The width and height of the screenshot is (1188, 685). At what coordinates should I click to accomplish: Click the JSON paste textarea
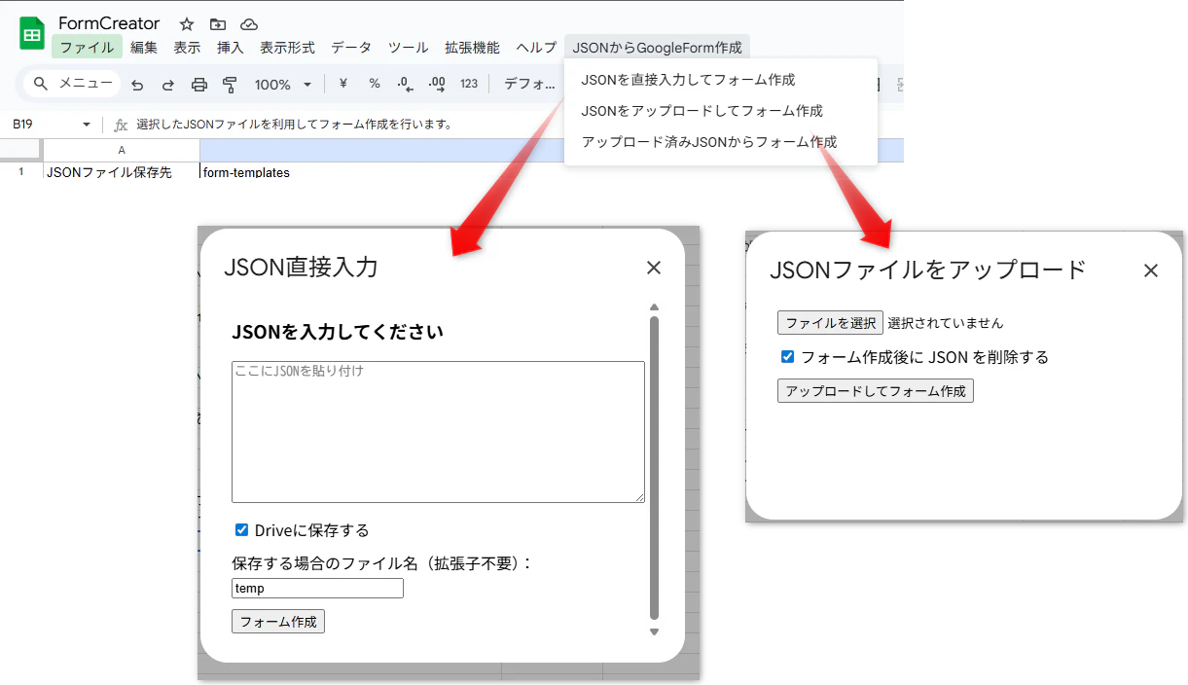coord(438,432)
